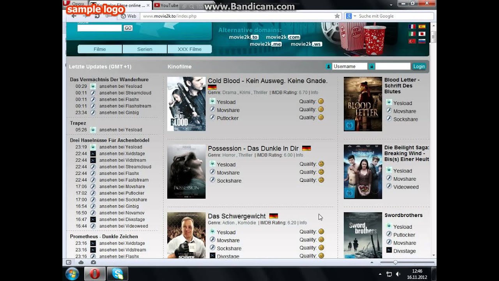Click the Videoweed icon under Breaking Wind
This screenshot has height=281, width=499.
389,187
